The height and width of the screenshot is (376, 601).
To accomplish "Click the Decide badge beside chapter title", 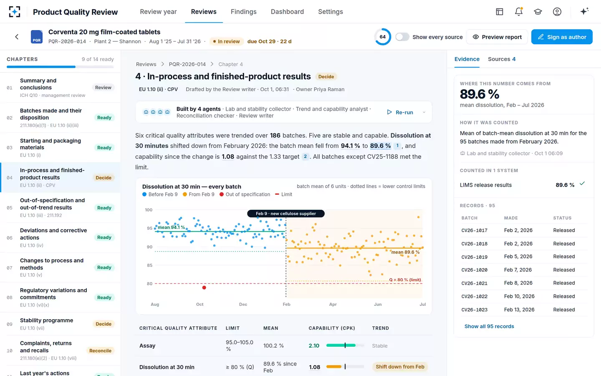I will tap(326, 77).
